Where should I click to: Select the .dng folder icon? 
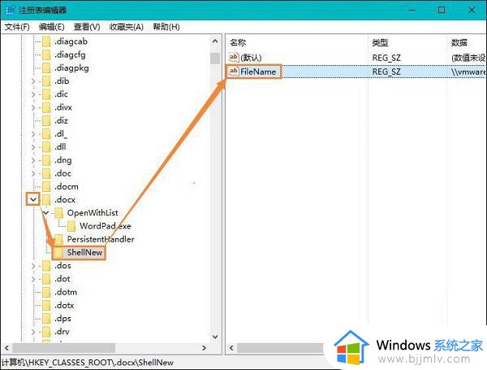[46, 160]
